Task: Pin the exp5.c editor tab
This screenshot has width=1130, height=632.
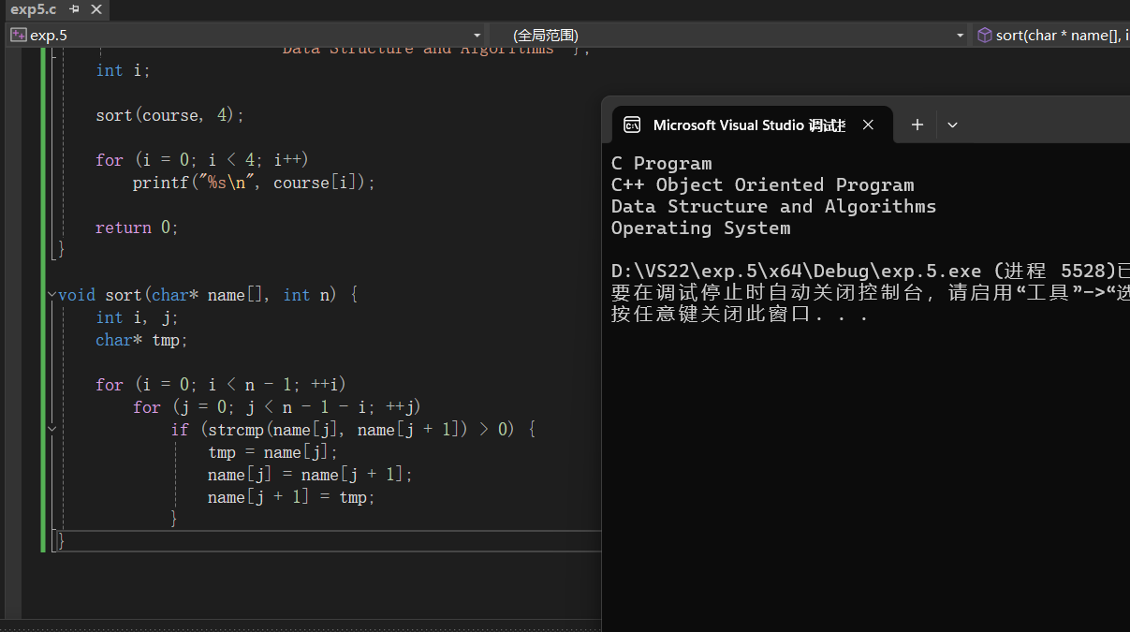Action: coord(75,9)
